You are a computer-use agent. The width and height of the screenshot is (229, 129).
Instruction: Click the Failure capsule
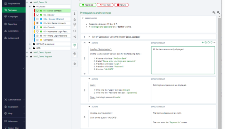coord(121,5)
